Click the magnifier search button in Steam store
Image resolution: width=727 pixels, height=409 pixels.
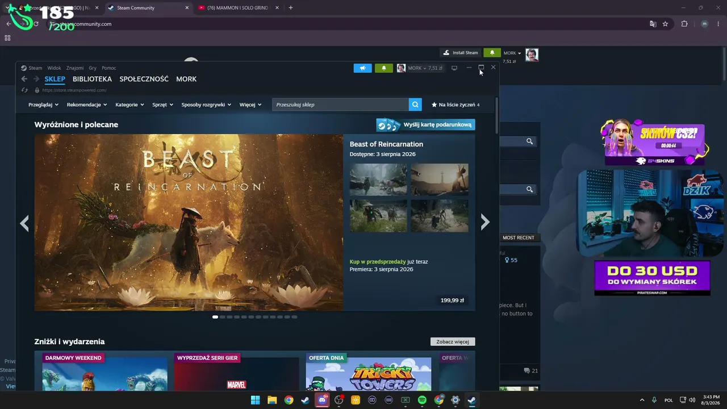coord(416,105)
